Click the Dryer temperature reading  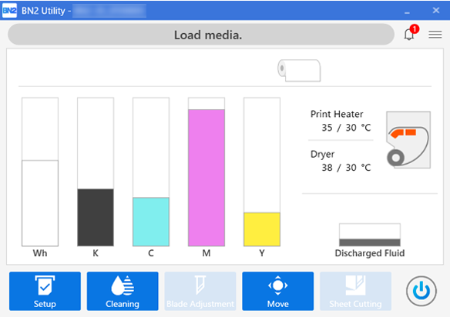pyautogui.click(x=346, y=168)
